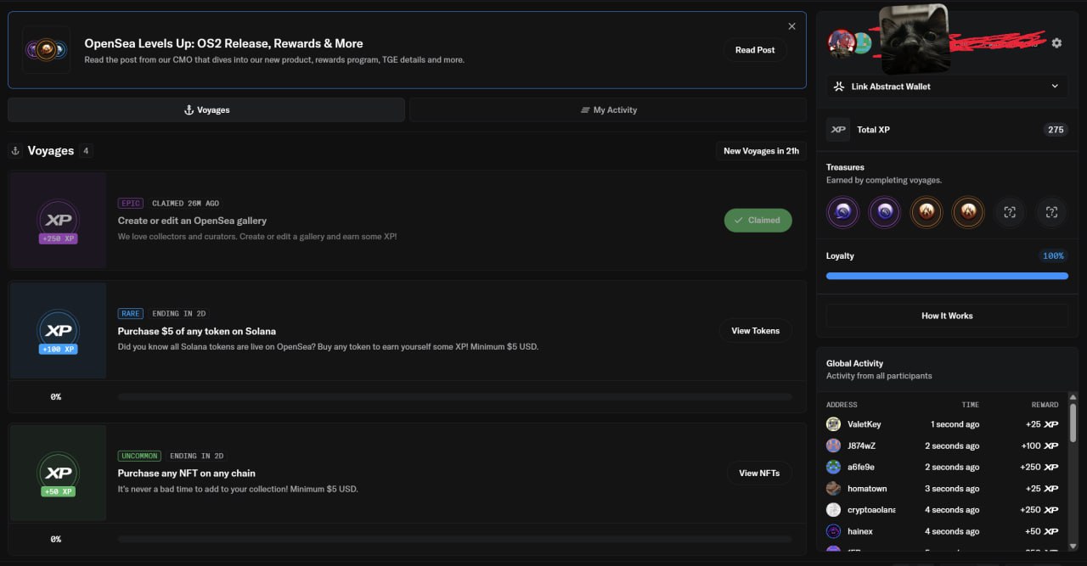Click the New Voyages in 21h badge
Viewport: 1087px width, 566px height.
click(761, 151)
